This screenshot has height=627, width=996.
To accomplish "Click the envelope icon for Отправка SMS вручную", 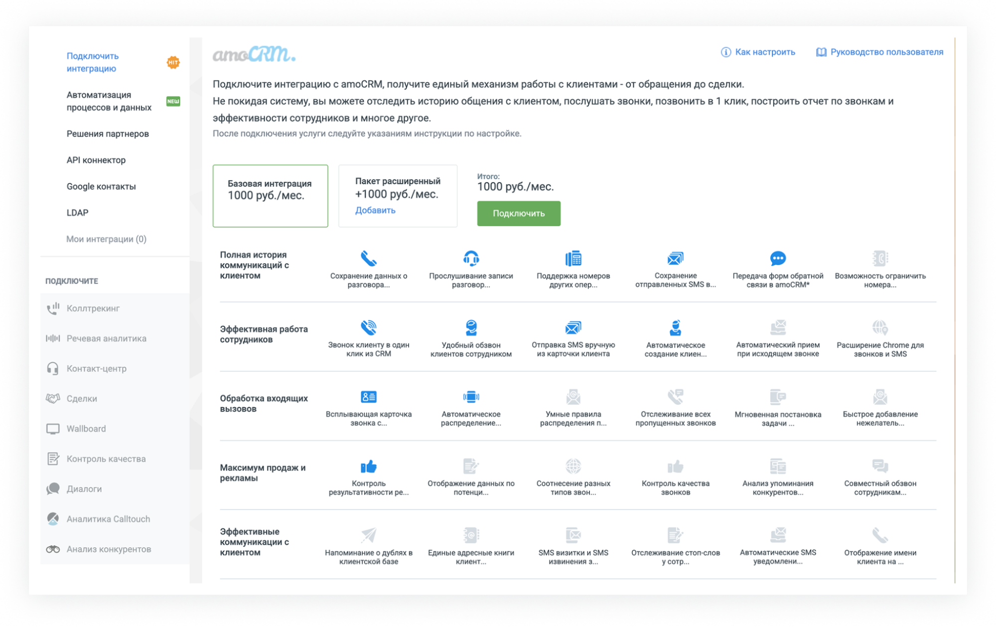I will 573,327.
